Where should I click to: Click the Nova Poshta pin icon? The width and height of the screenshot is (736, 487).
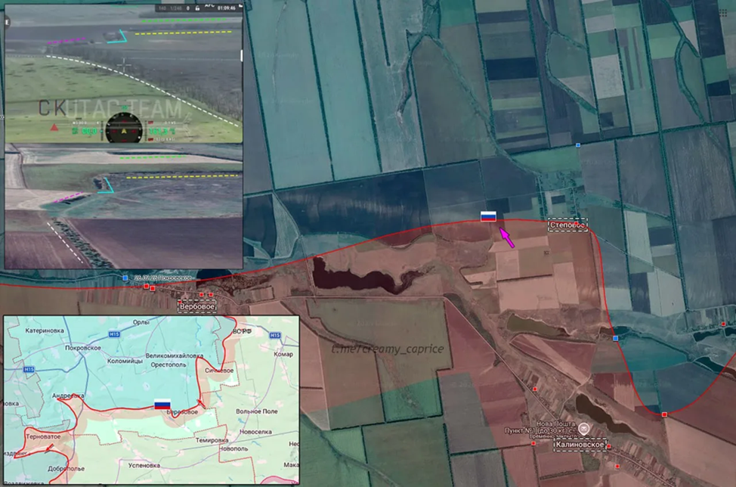(x=584, y=429)
